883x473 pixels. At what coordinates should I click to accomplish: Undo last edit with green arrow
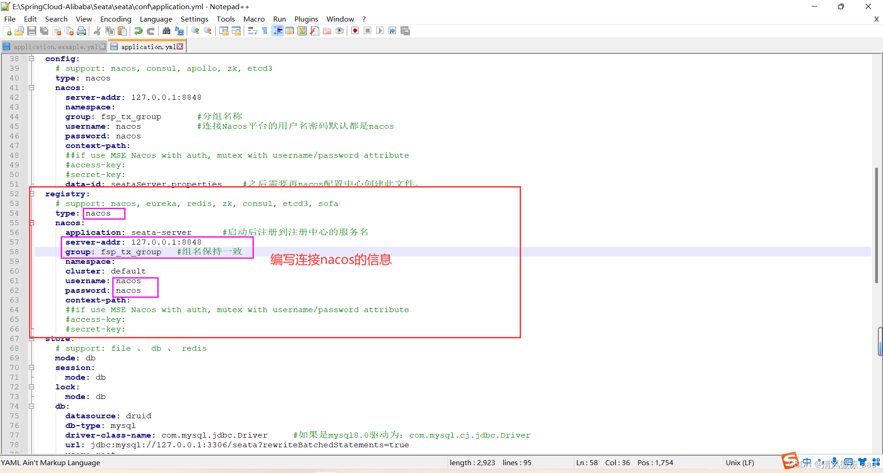pos(138,31)
